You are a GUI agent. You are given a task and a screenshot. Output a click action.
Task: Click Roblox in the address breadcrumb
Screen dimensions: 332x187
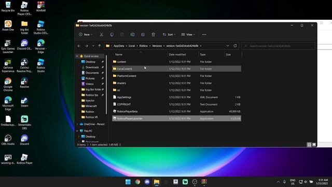tap(144, 46)
